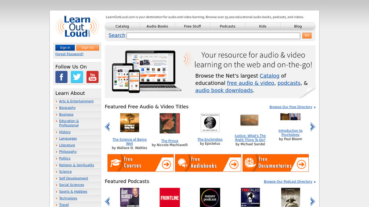This screenshot has height=207, width=369.
Task: Open the Forgot Password link
Action: 69,54
